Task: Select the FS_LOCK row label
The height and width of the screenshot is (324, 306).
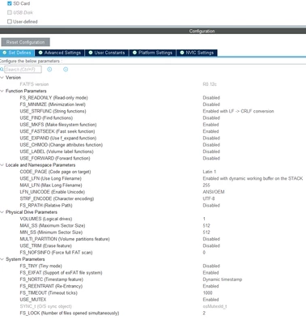Action: [70, 313]
